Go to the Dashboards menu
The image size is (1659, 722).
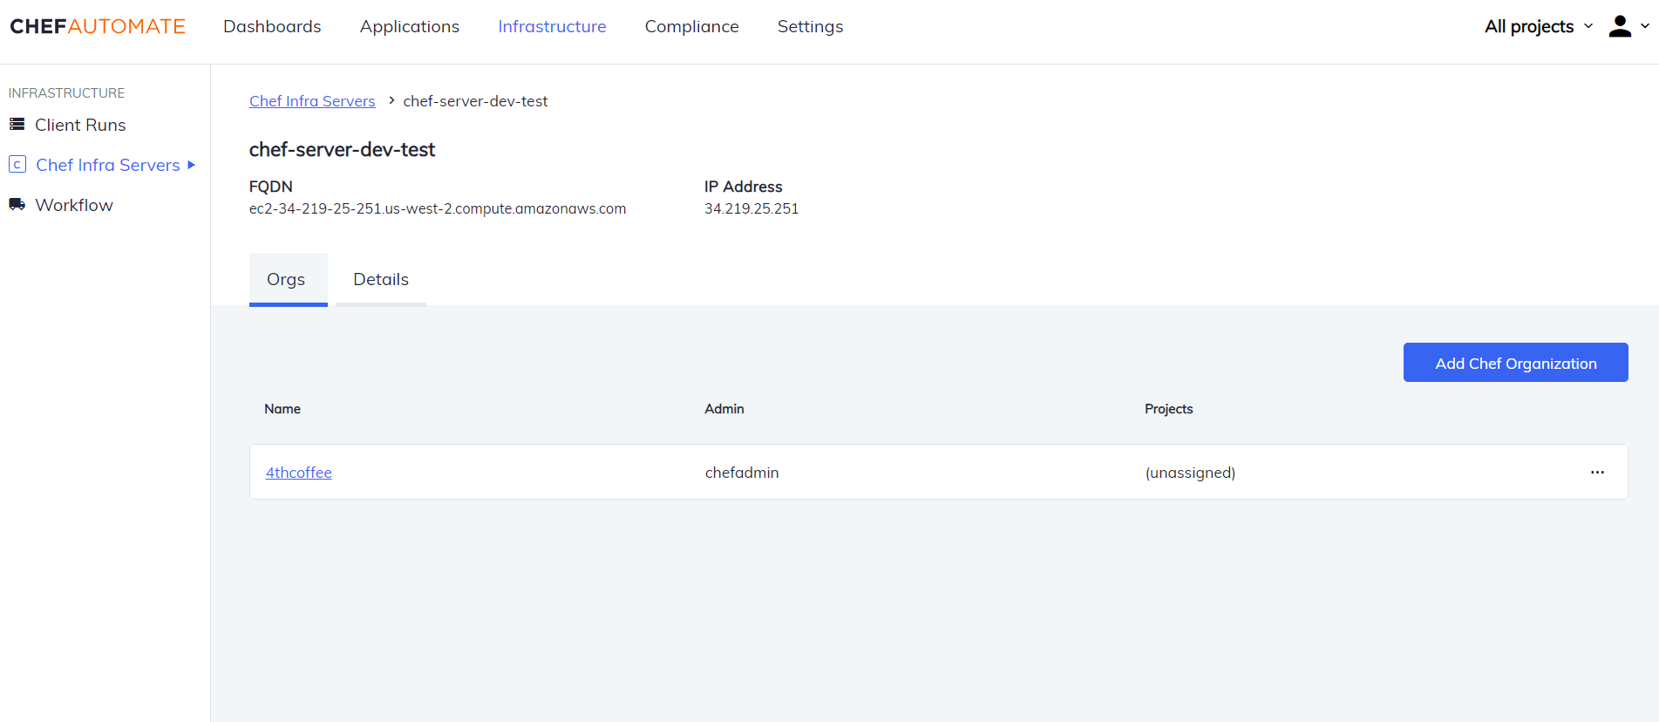[x=272, y=26]
